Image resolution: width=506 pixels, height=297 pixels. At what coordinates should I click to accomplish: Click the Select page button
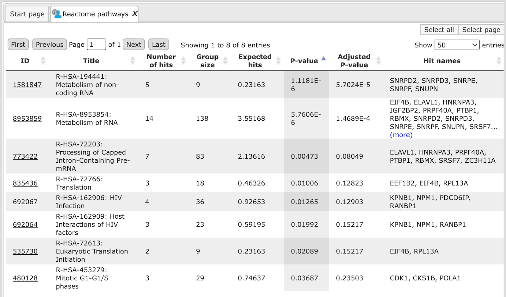pos(481,29)
